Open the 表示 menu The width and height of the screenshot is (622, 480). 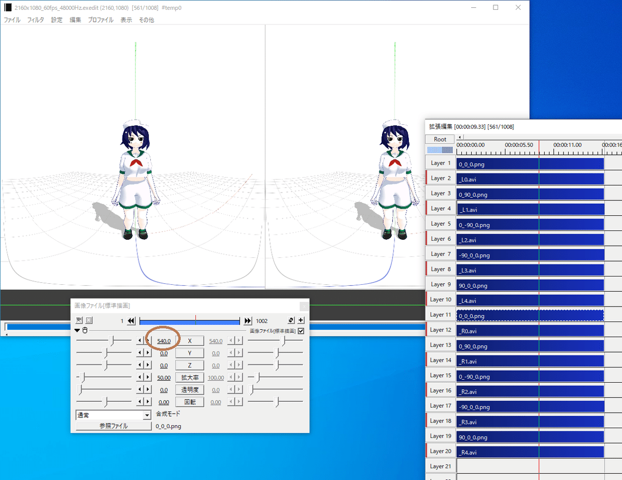(x=126, y=20)
